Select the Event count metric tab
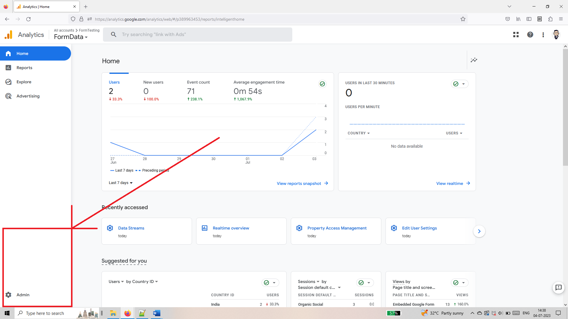568x319 pixels. pyautogui.click(x=198, y=90)
